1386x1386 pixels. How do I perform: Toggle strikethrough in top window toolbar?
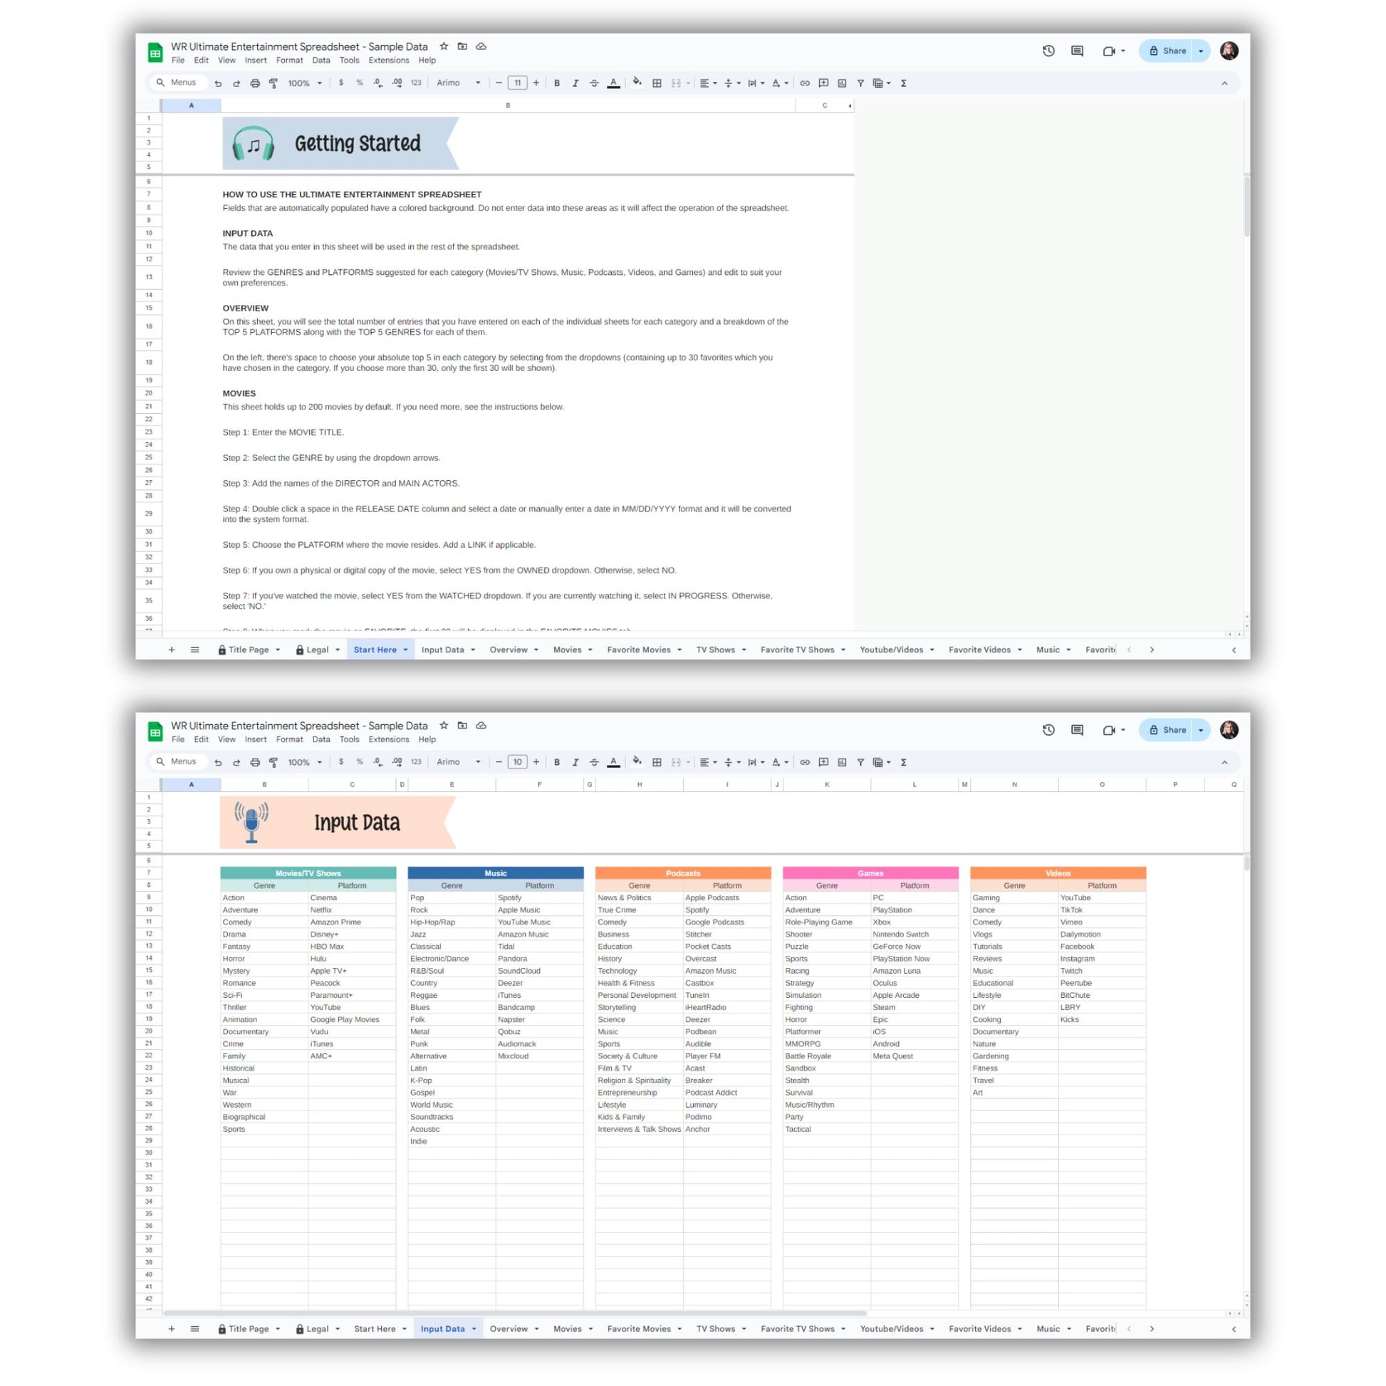click(x=594, y=83)
